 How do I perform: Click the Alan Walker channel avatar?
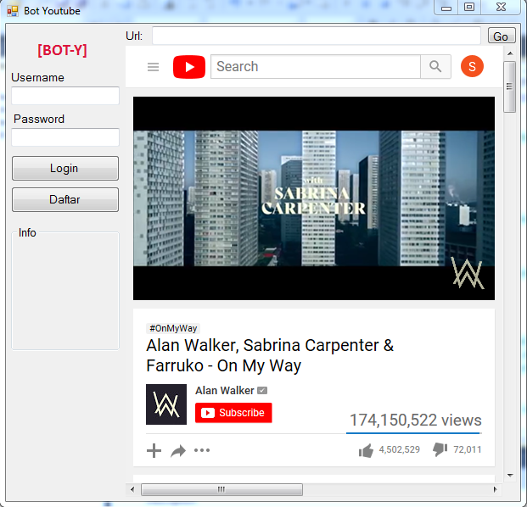(166, 404)
